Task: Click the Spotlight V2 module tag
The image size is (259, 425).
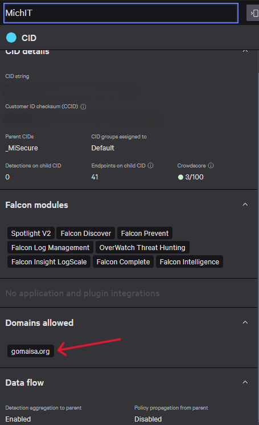Action: (x=31, y=233)
